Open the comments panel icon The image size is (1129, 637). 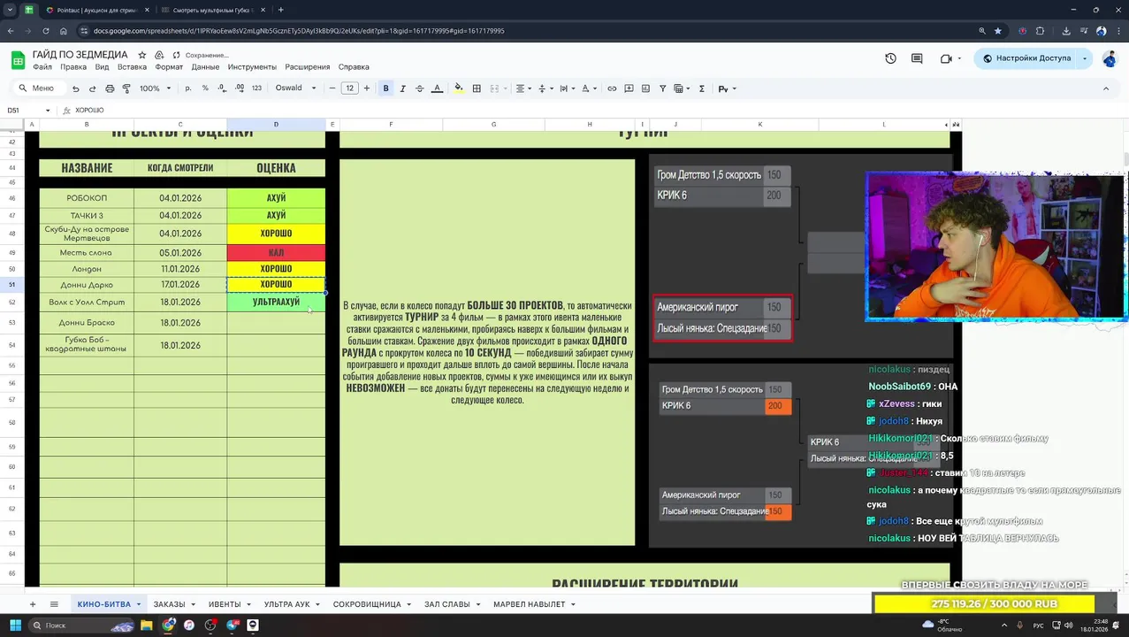coord(917,58)
